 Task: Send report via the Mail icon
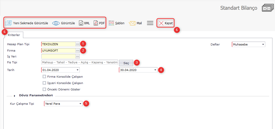click(x=132, y=23)
